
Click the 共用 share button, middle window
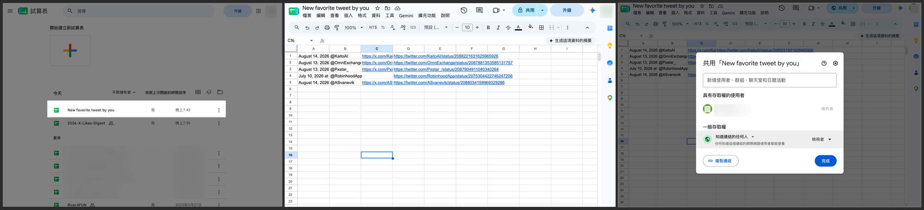pos(526,10)
